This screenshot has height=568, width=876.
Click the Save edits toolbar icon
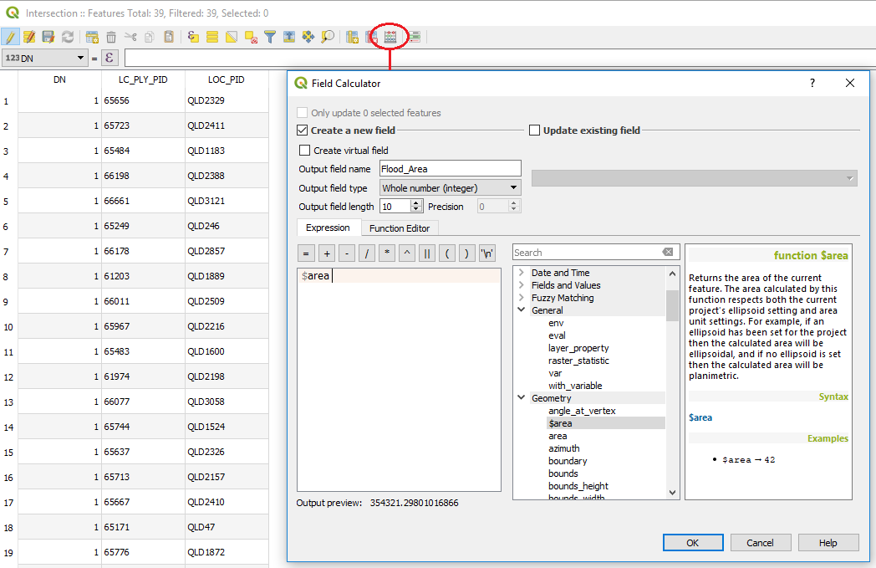[x=48, y=37]
